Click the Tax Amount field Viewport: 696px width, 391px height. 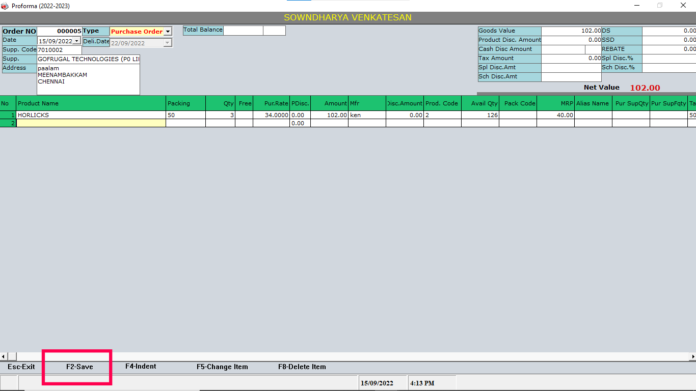tap(571, 59)
